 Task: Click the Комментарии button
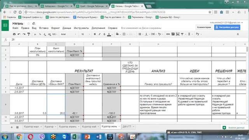(204, 27)
